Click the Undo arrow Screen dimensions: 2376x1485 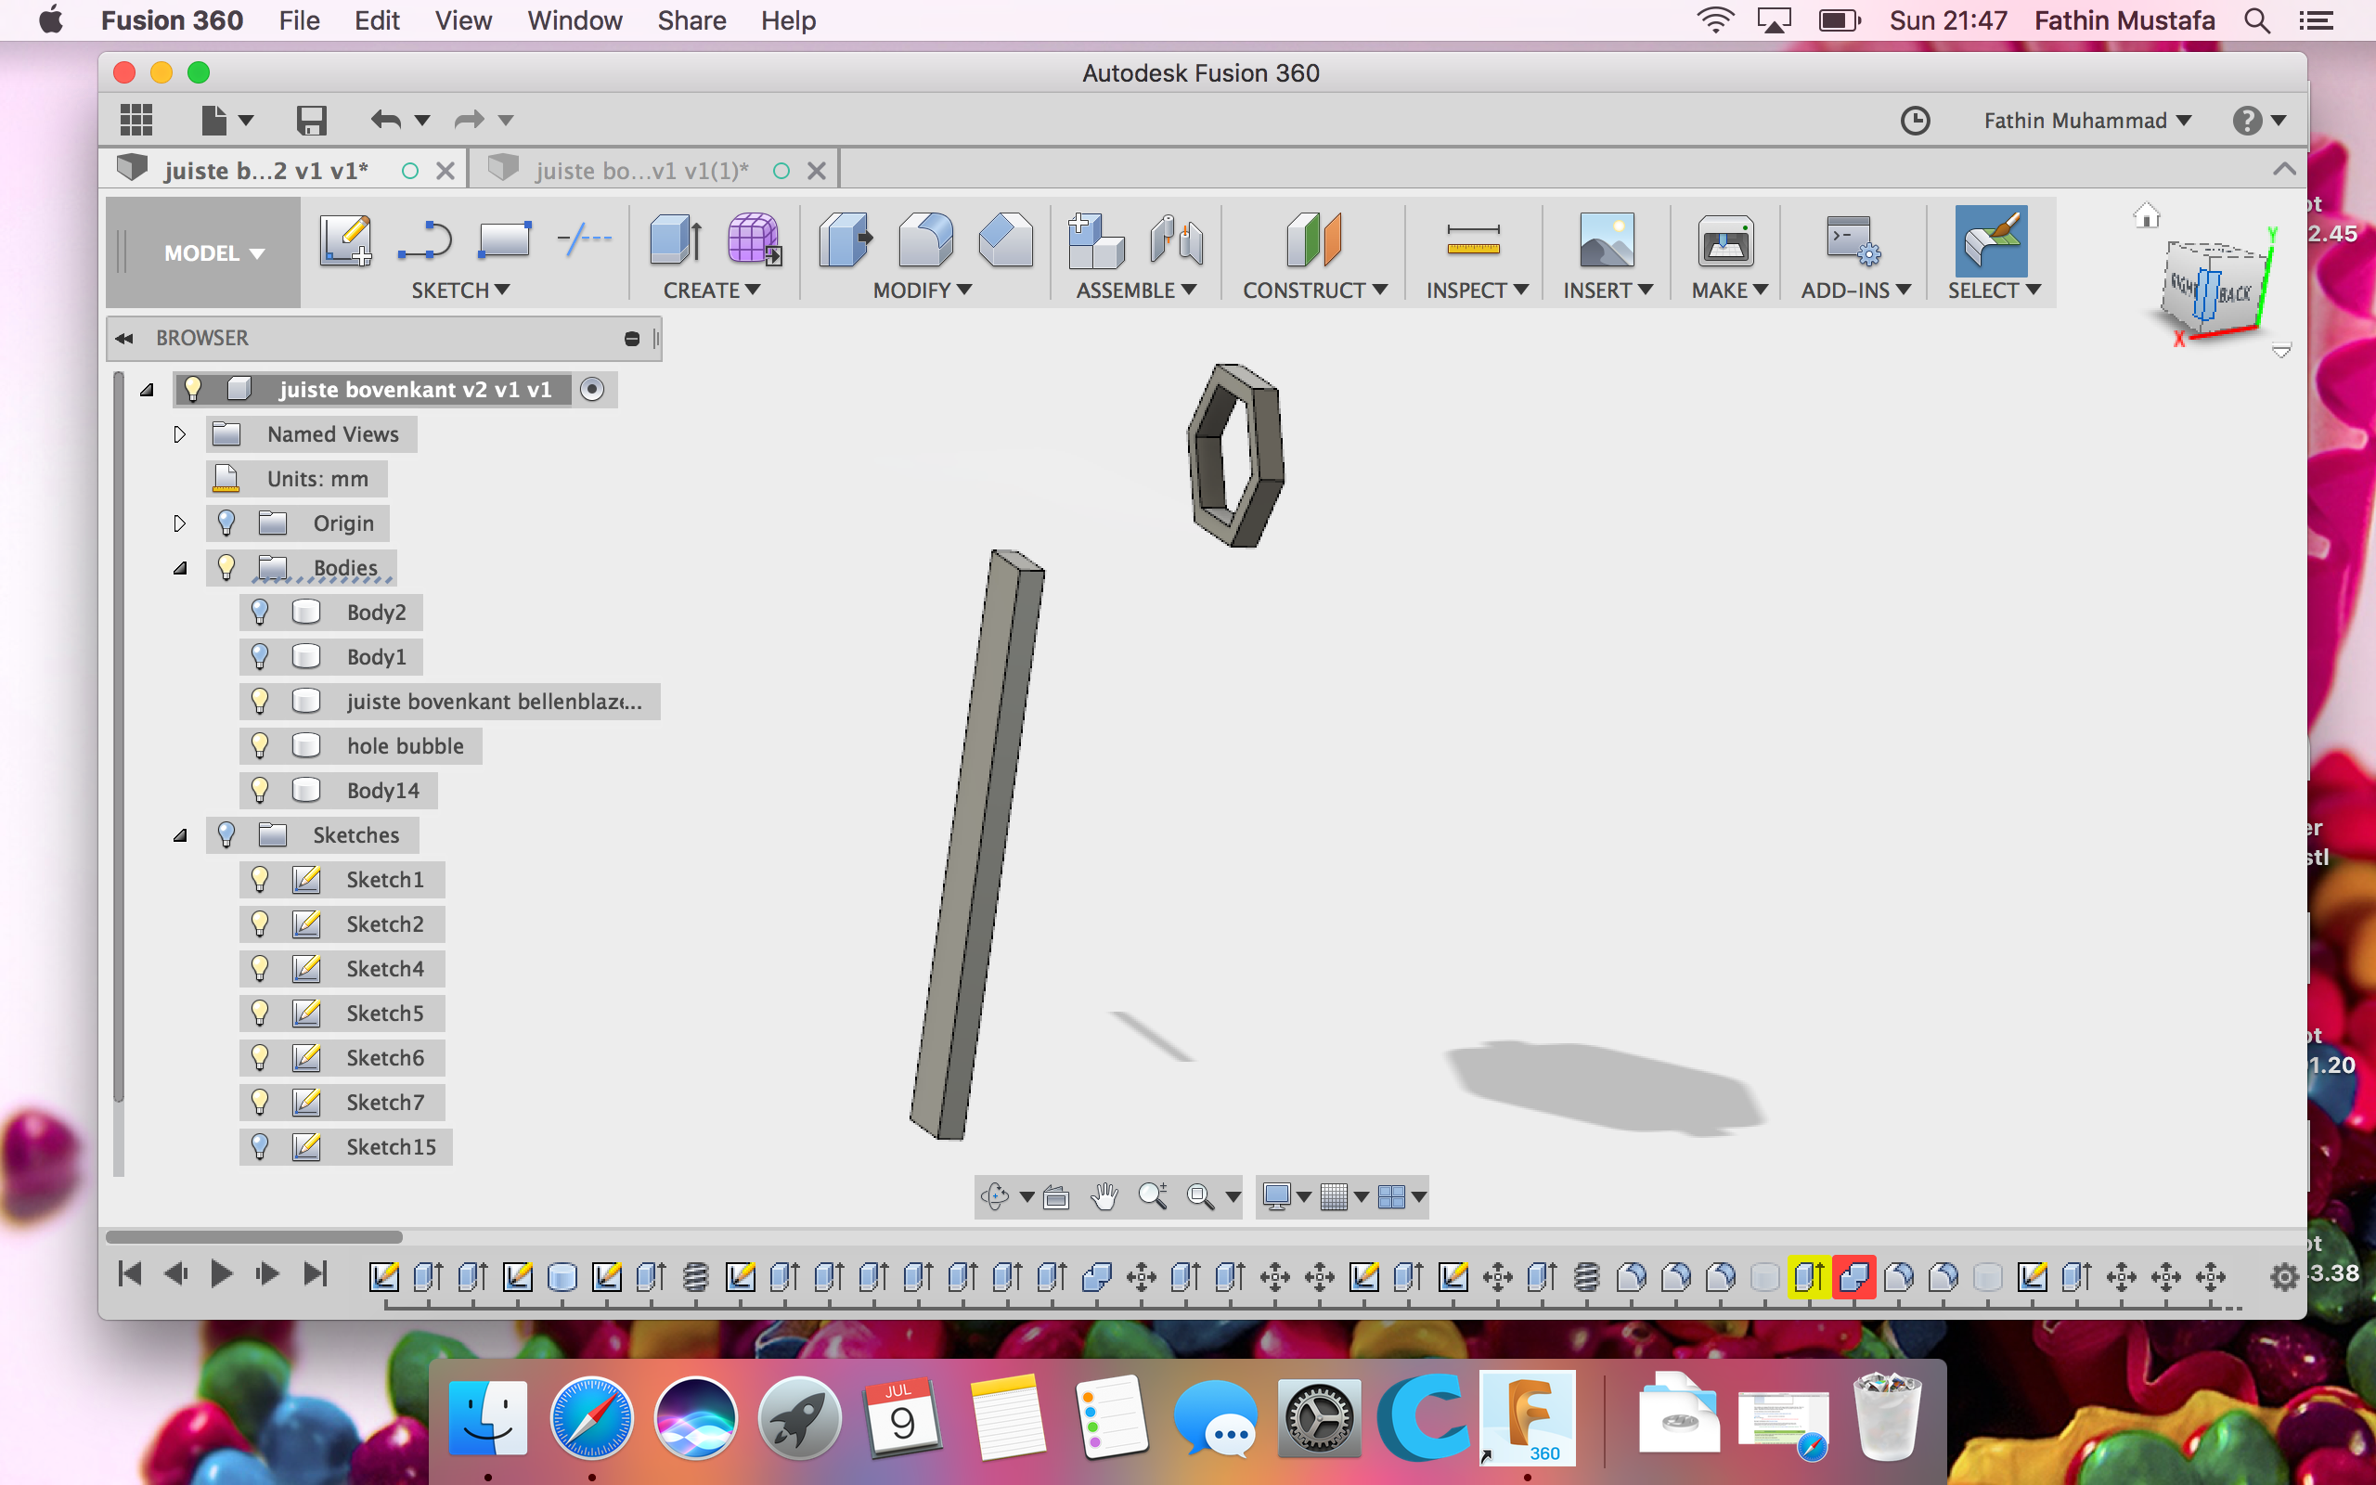point(386,120)
